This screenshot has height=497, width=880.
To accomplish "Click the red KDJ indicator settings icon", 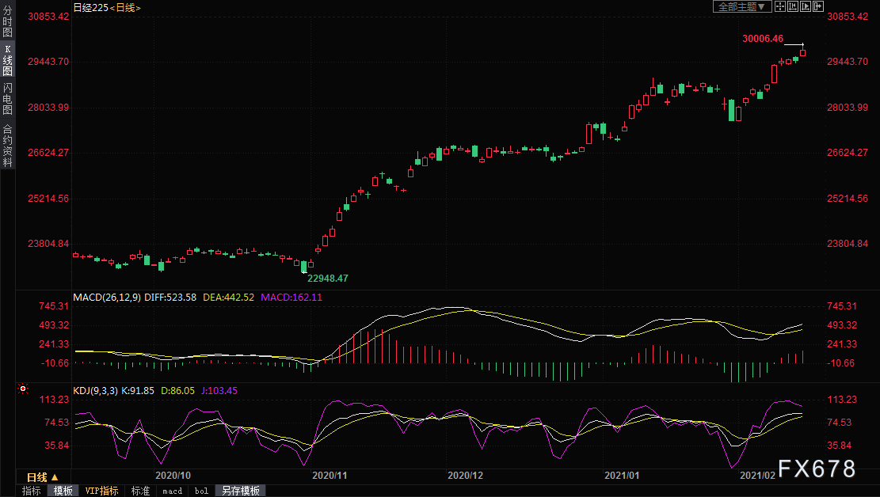I will click(23, 388).
